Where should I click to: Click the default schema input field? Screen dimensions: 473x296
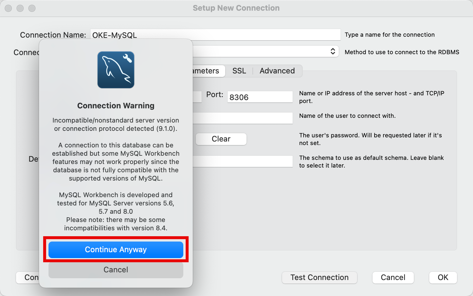tap(242, 161)
